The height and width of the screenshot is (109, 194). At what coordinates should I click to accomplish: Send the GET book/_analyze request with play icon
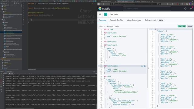pyautogui.click(x=142, y=66)
